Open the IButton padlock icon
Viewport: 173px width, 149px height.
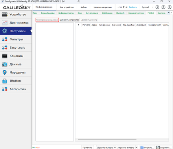click(x=5, y=81)
